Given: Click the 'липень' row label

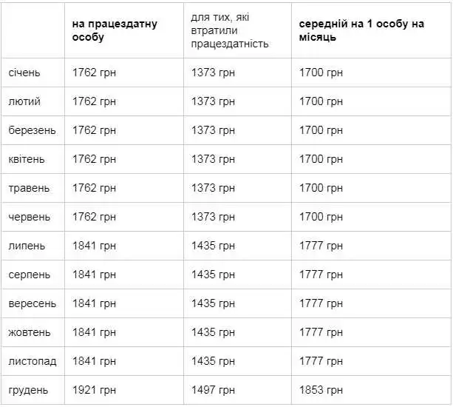Looking at the screenshot, I should point(27,246).
